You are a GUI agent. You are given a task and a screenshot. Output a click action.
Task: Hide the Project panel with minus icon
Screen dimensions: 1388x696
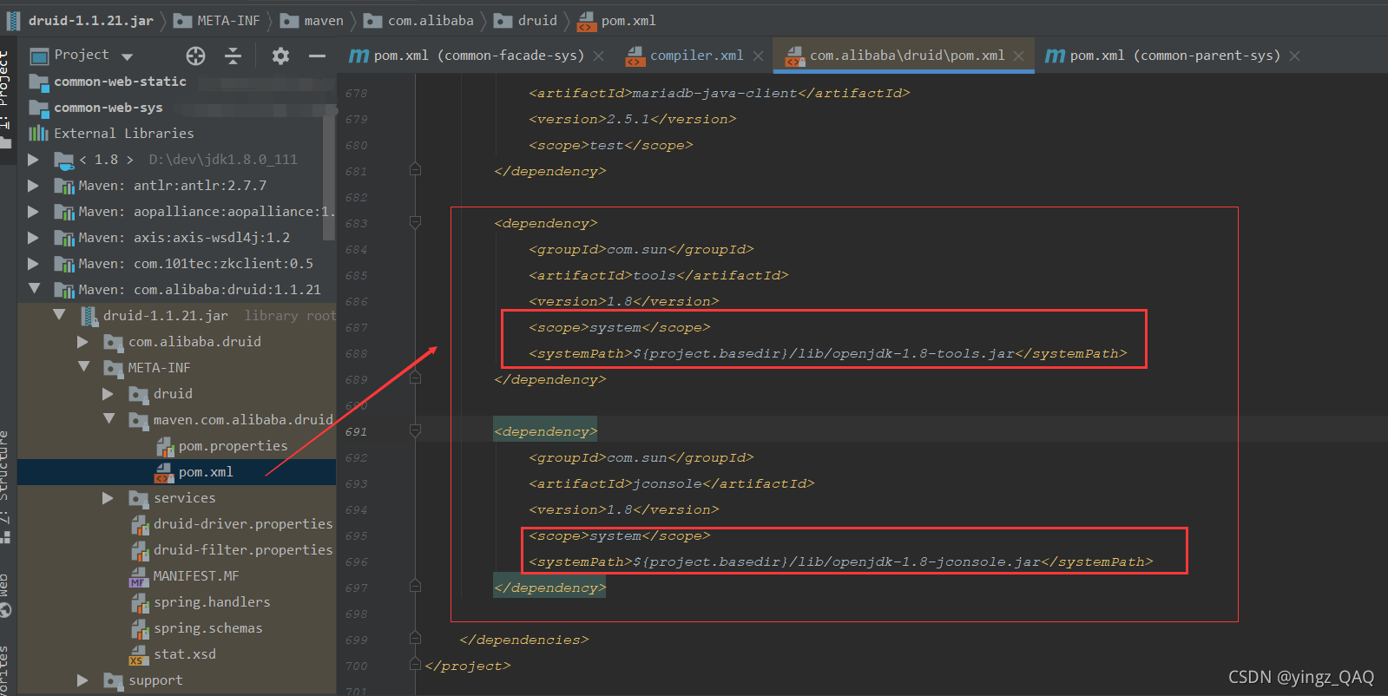click(317, 56)
